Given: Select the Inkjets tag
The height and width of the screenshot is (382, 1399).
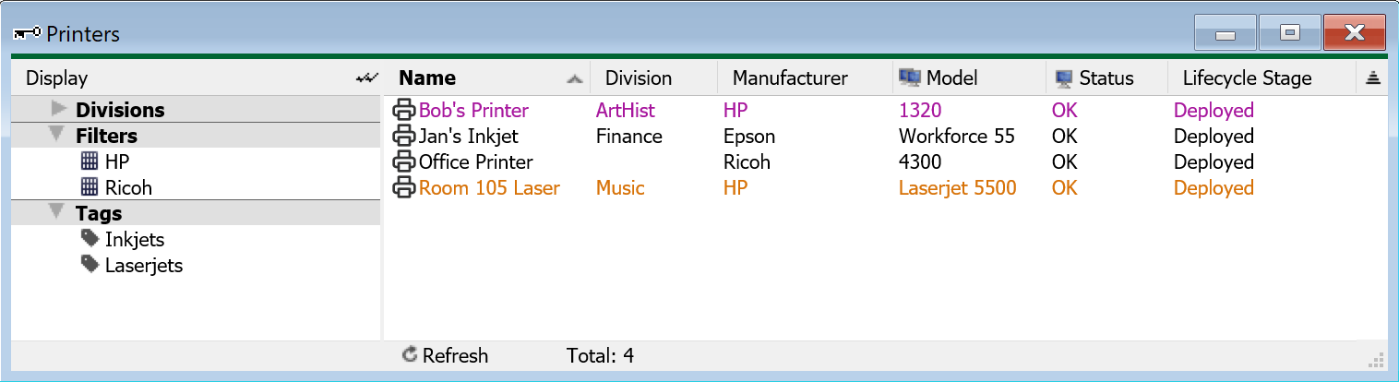Looking at the screenshot, I should 135,239.
